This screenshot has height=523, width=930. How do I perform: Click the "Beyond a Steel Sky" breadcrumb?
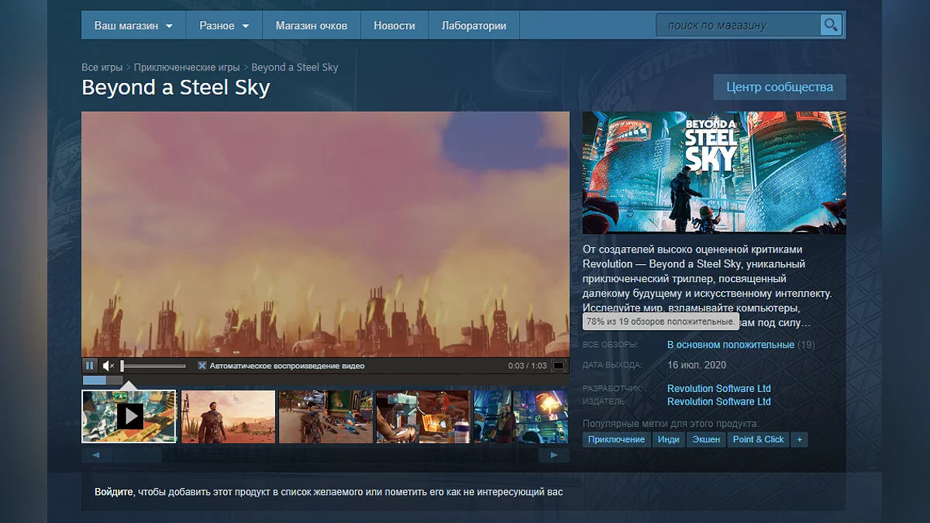(295, 67)
